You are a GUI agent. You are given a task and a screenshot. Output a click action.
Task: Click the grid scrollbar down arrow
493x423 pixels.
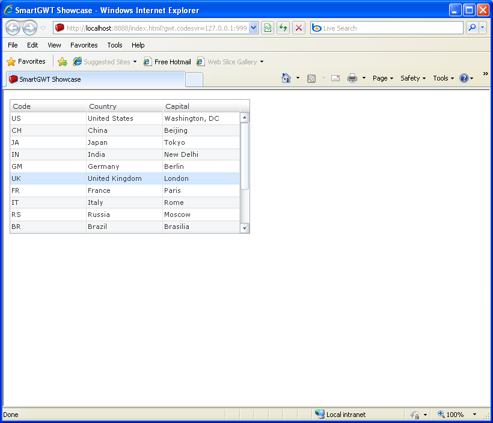[x=245, y=228]
